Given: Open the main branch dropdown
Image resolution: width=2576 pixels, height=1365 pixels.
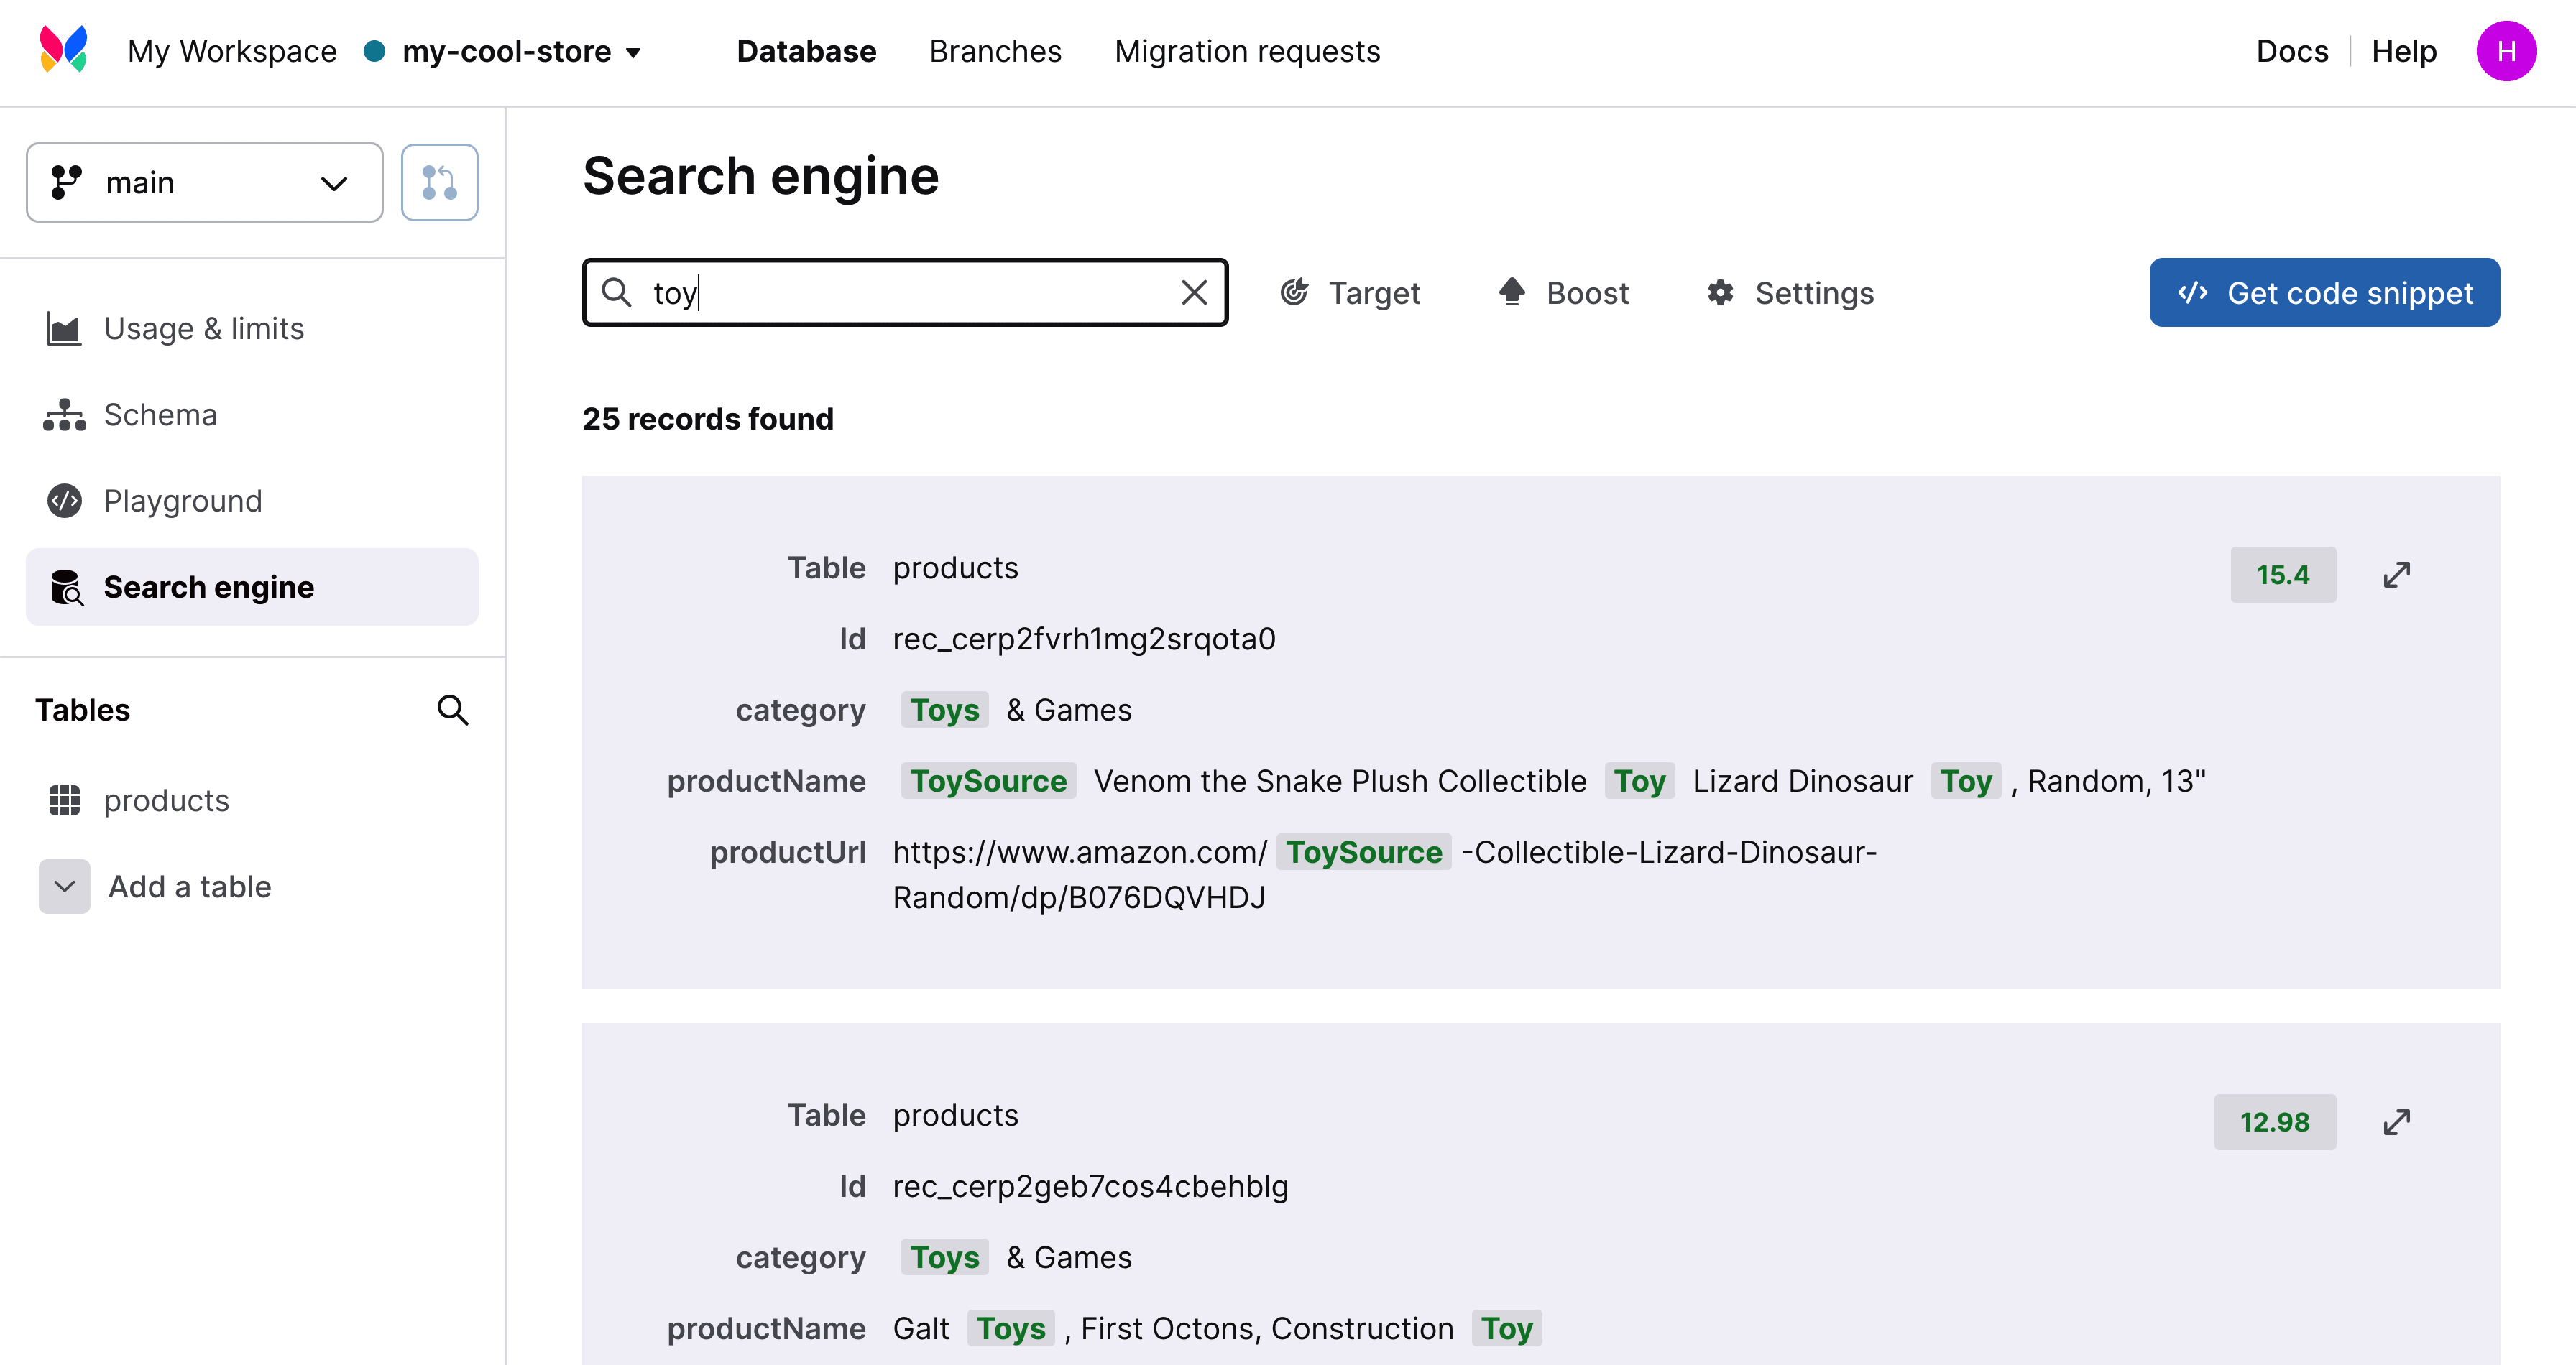Looking at the screenshot, I should 205,183.
